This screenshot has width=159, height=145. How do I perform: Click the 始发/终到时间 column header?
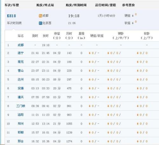click(76, 5)
